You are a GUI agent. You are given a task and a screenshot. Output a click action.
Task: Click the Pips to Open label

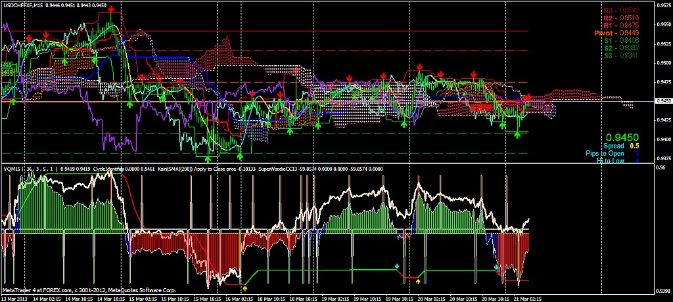click(605, 153)
